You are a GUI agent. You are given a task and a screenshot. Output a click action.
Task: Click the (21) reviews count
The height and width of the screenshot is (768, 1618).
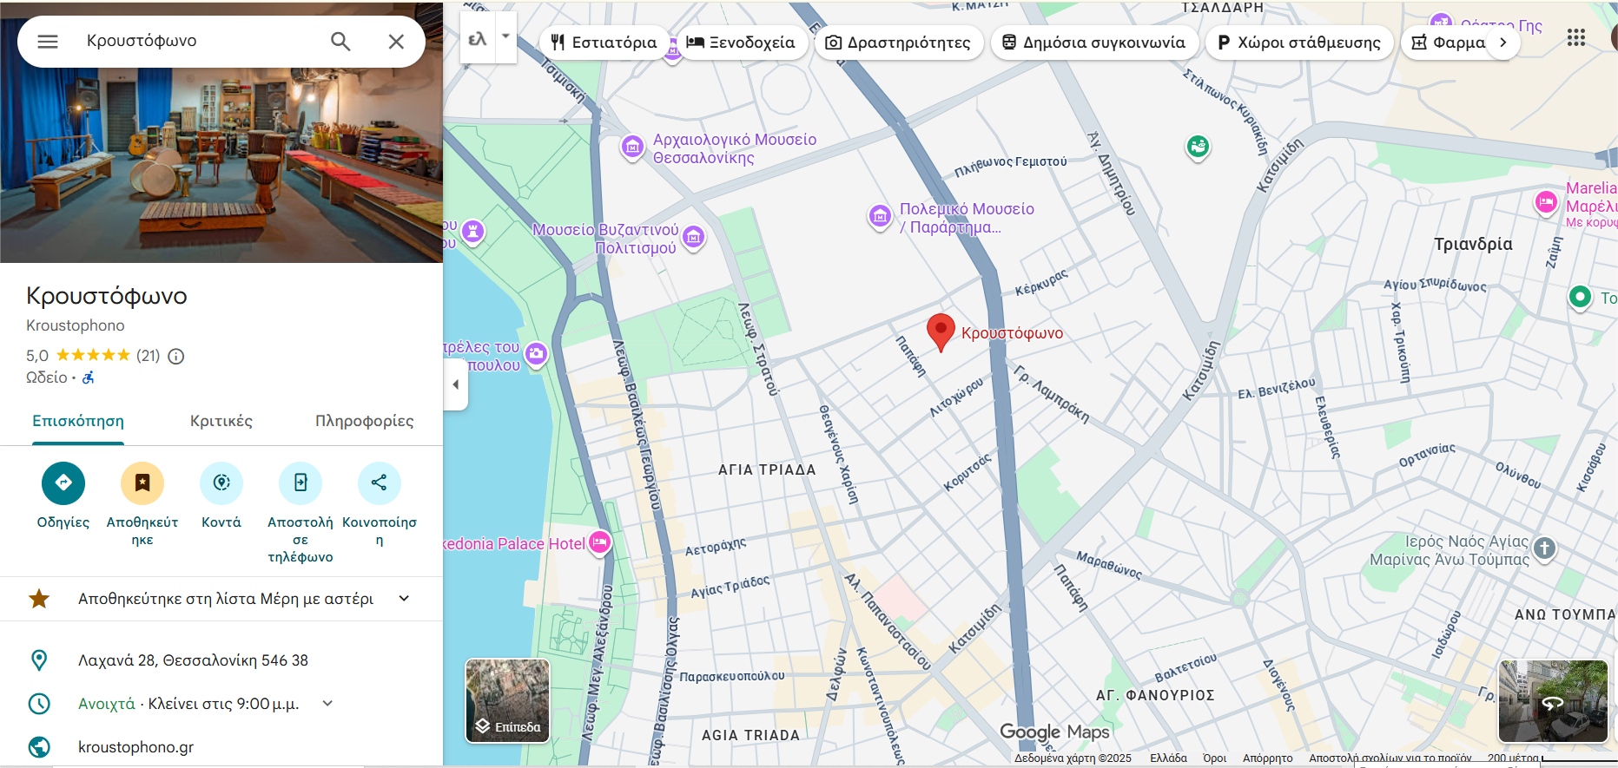(x=149, y=356)
